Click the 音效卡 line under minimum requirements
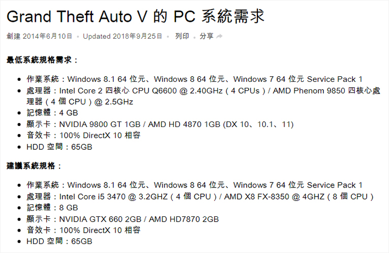Screen dimensions: 389x253 click(x=83, y=136)
